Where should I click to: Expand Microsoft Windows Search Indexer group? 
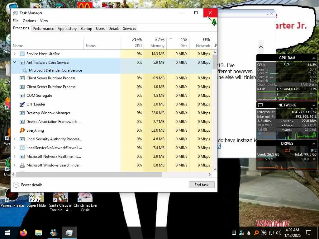[x=14, y=165]
